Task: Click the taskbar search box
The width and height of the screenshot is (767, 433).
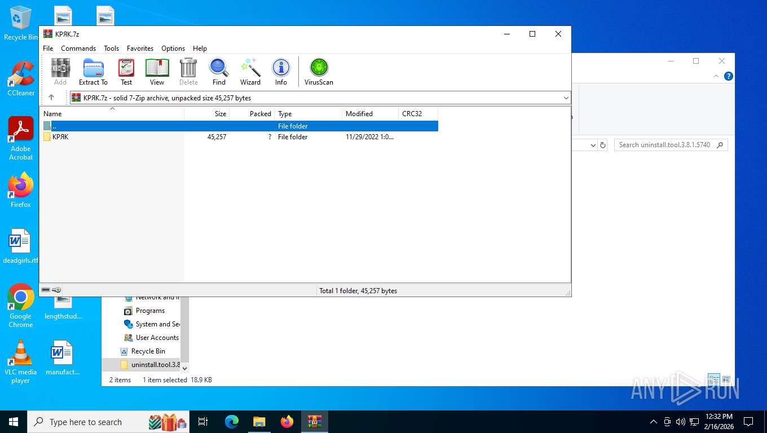Action: coord(108,422)
